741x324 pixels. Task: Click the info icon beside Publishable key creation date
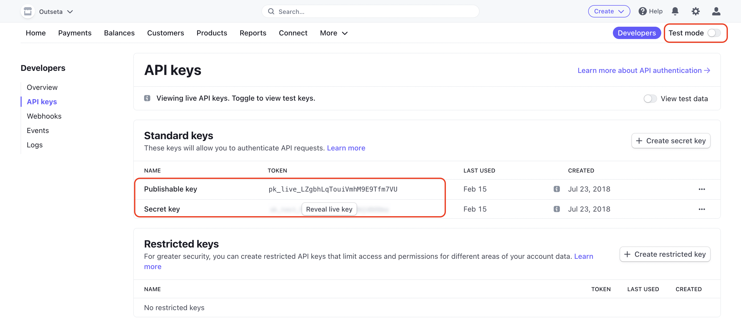pyautogui.click(x=557, y=189)
